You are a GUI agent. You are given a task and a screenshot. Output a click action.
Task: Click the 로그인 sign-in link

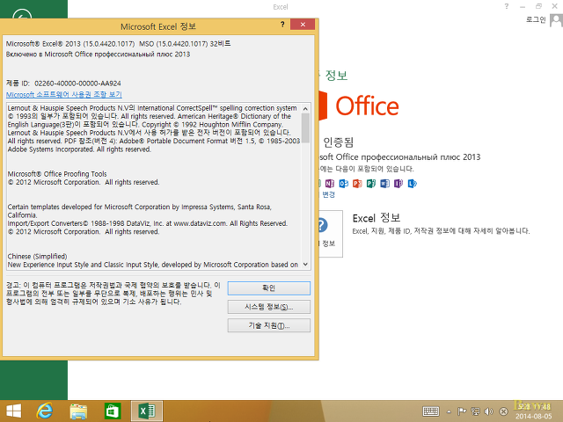(536, 19)
